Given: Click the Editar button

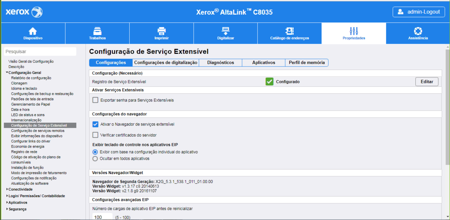Looking at the screenshot, I should [x=427, y=82].
